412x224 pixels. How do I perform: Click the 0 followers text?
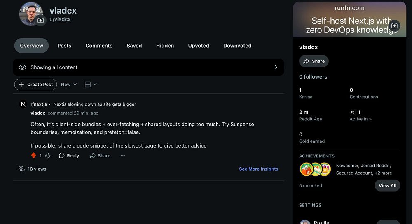(x=313, y=77)
